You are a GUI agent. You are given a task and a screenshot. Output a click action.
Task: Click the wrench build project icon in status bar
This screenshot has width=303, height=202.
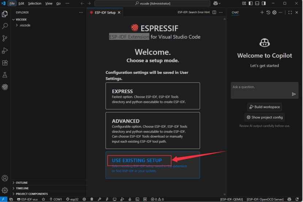pos(99,199)
